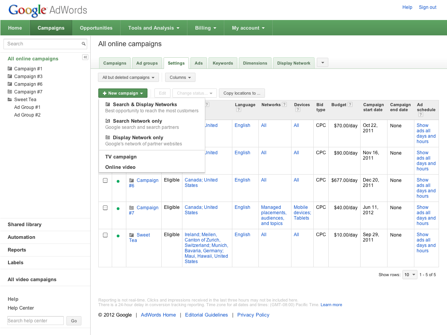The width and height of the screenshot is (447, 335).
Task: Open Automation in the sidebar
Action: point(22,237)
